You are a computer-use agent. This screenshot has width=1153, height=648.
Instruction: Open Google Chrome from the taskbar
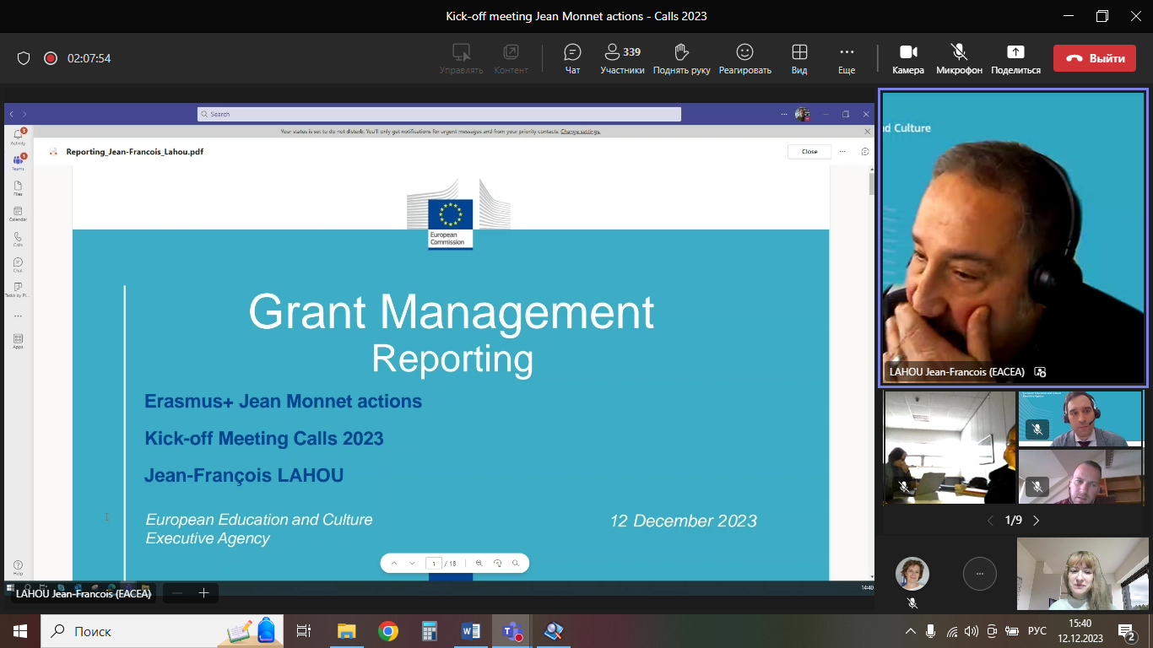(x=388, y=631)
